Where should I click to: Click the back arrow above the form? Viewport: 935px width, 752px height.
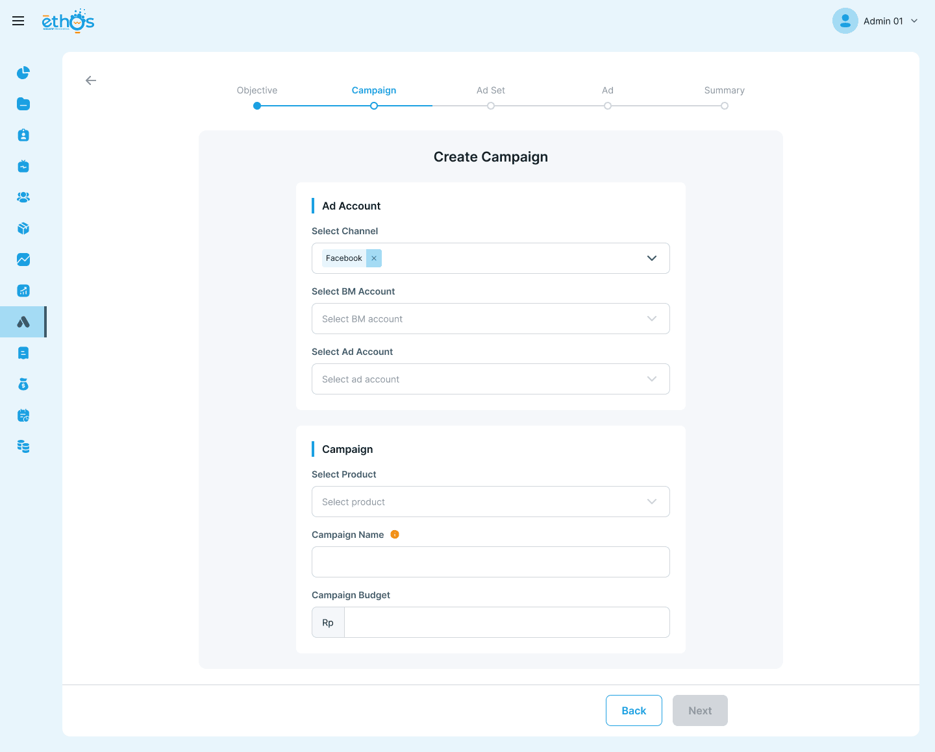click(x=91, y=80)
